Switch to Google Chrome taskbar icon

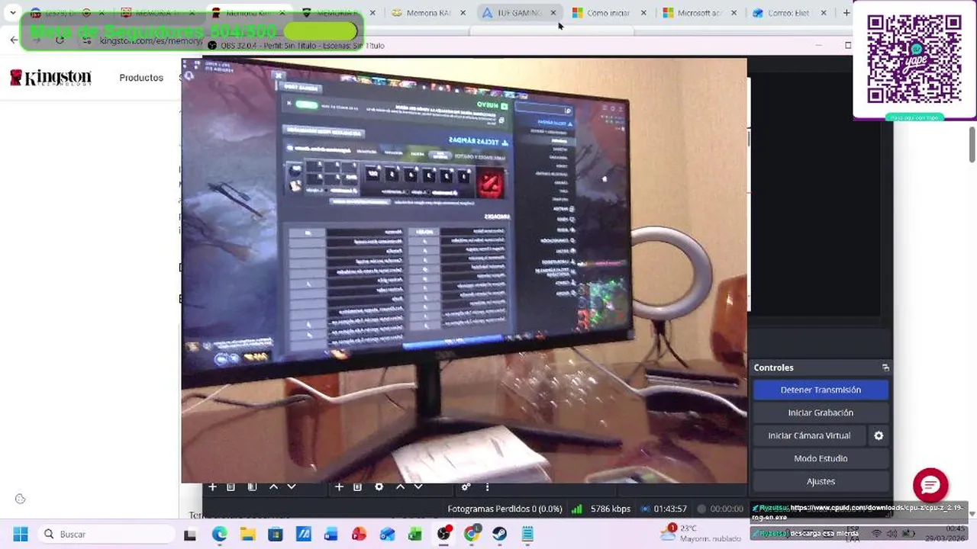pyautogui.click(x=472, y=535)
